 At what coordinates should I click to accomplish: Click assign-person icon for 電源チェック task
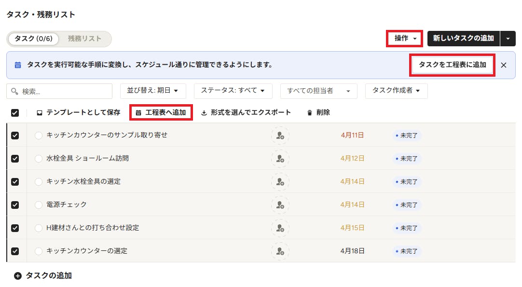280,205
